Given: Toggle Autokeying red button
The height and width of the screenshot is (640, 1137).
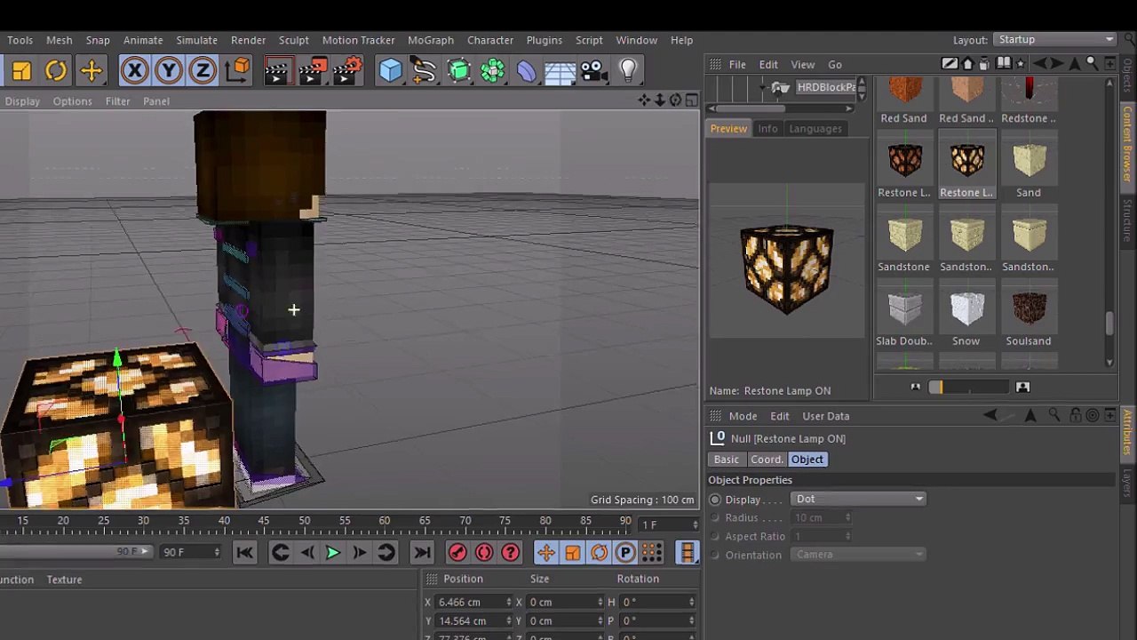Looking at the screenshot, I should click(x=484, y=552).
